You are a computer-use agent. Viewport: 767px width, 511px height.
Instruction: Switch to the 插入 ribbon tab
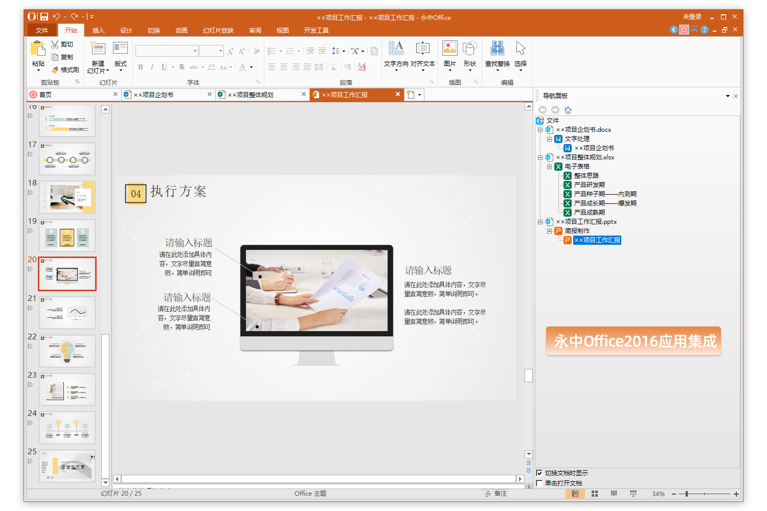pos(98,30)
